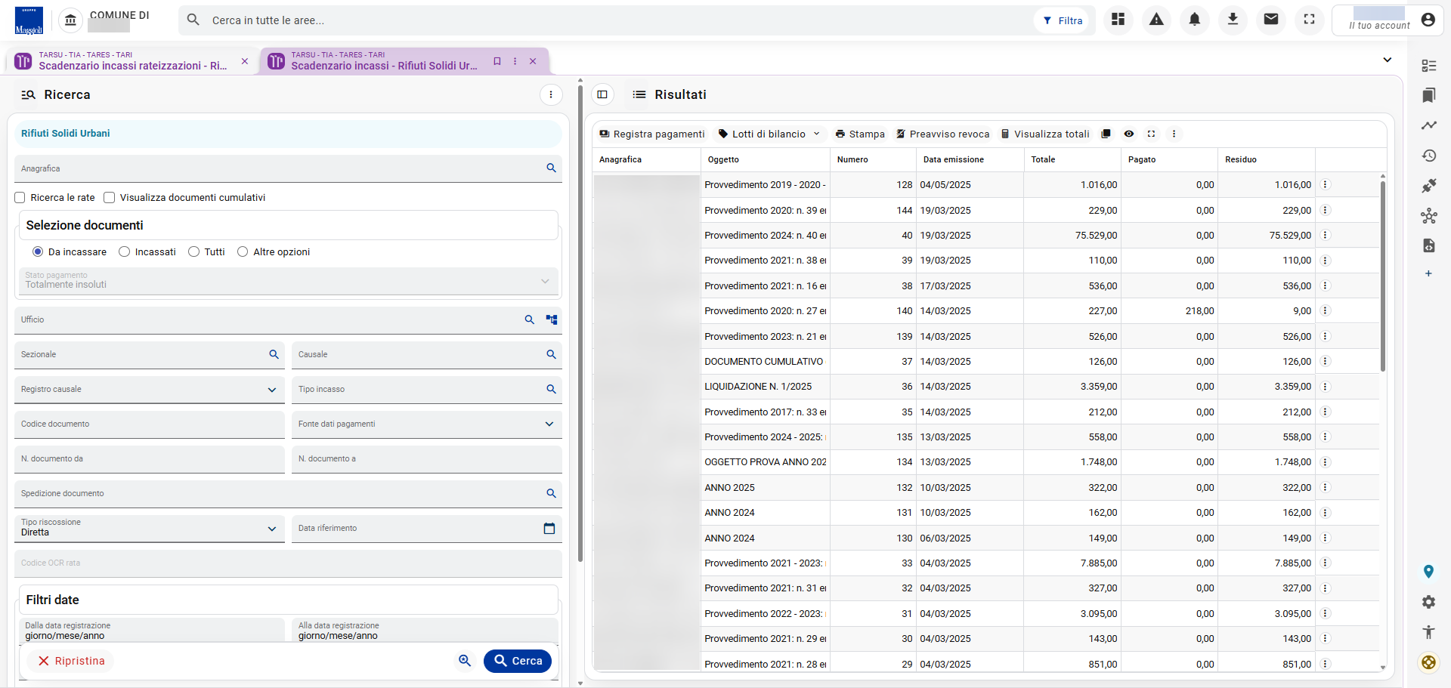Expand Lotti di bilancio dropdown
Viewport: 1451px width, 688px height.
click(769, 134)
